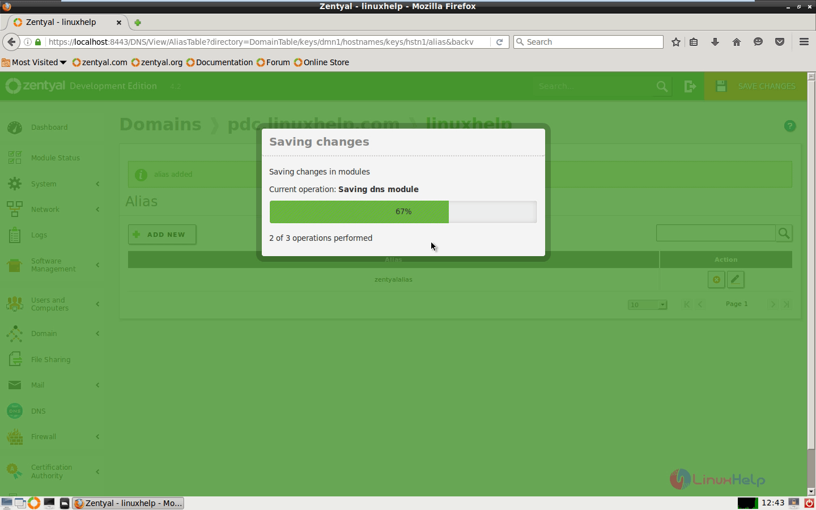Open the help question mark icon
816x510 pixels.
(790, 126)
